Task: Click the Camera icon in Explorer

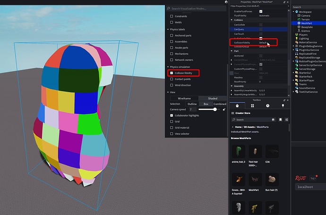Action: click(299, 16)
